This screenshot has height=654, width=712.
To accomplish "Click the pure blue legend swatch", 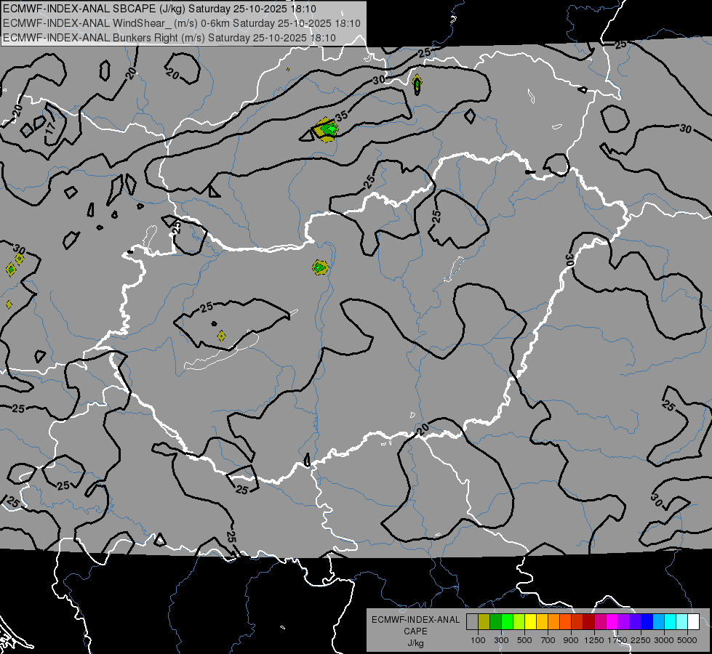I will [x=647, y=621].
